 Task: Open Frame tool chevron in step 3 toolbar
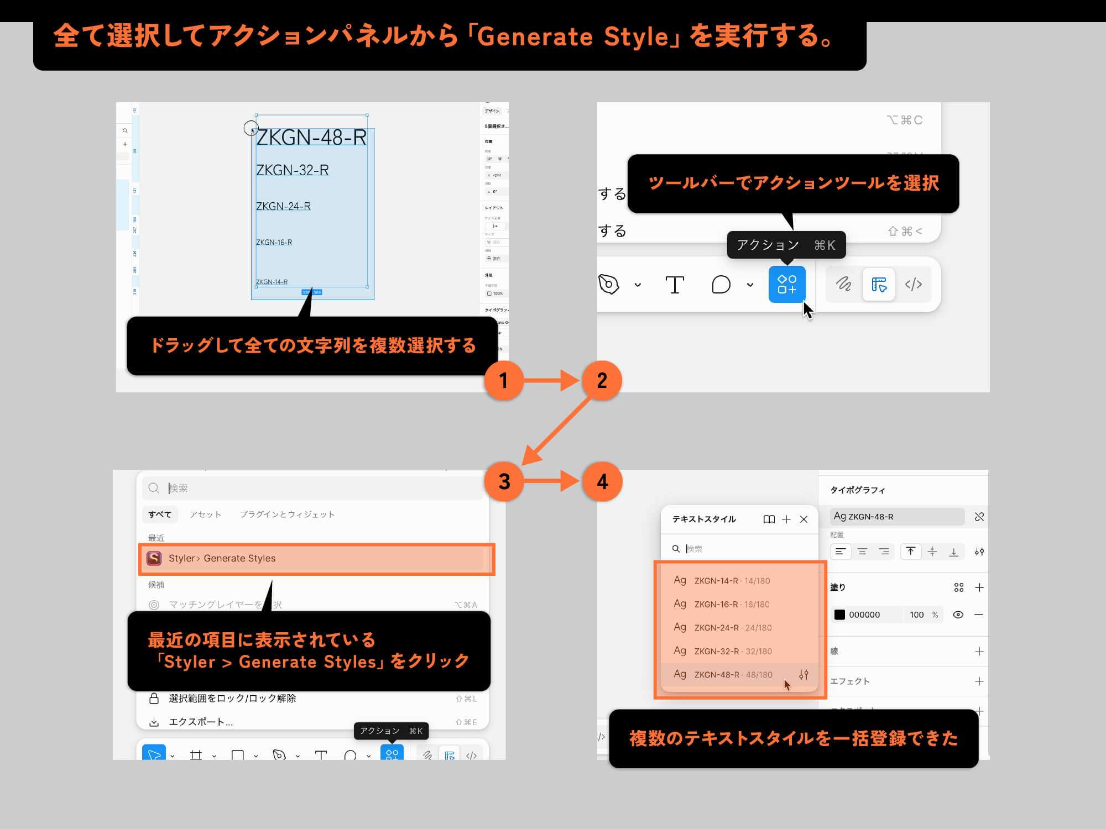click(x=214, y=755)
